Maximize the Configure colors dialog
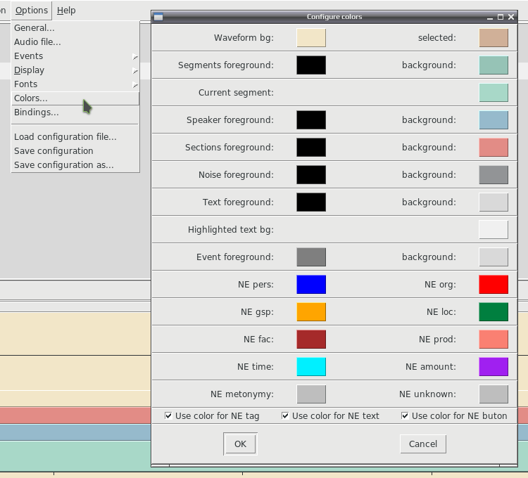528x478 pixels. pyautogui.click(x=501, y=17)
